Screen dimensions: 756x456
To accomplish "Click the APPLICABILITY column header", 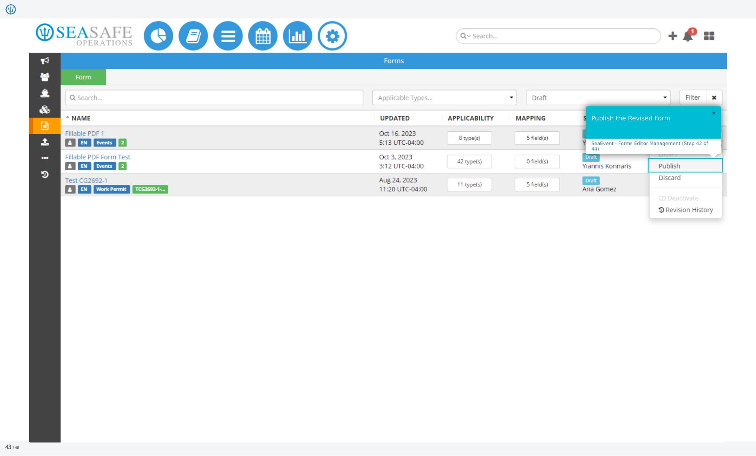I will pyautogui.click(x=471, y=118).
